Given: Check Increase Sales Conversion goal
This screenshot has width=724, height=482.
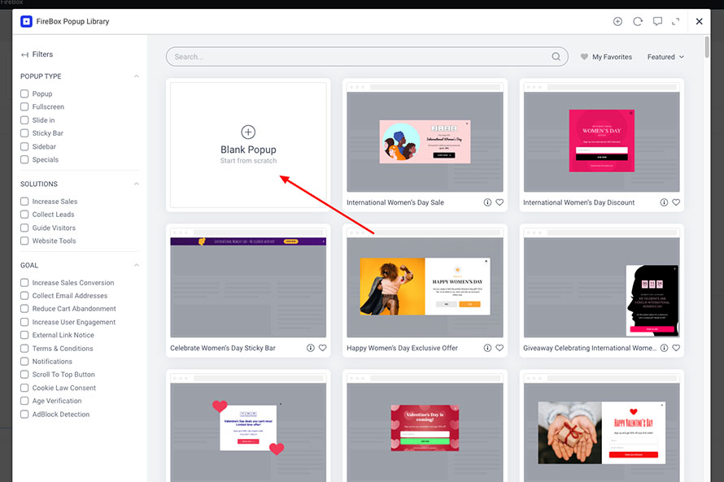Looking at the screenshot, I should (24, 282).
